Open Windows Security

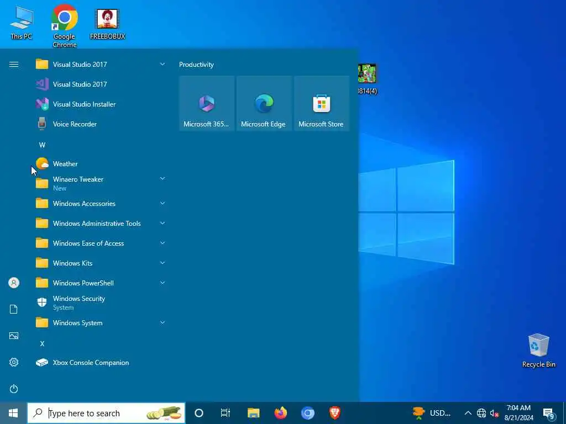(x=100, y=303)
